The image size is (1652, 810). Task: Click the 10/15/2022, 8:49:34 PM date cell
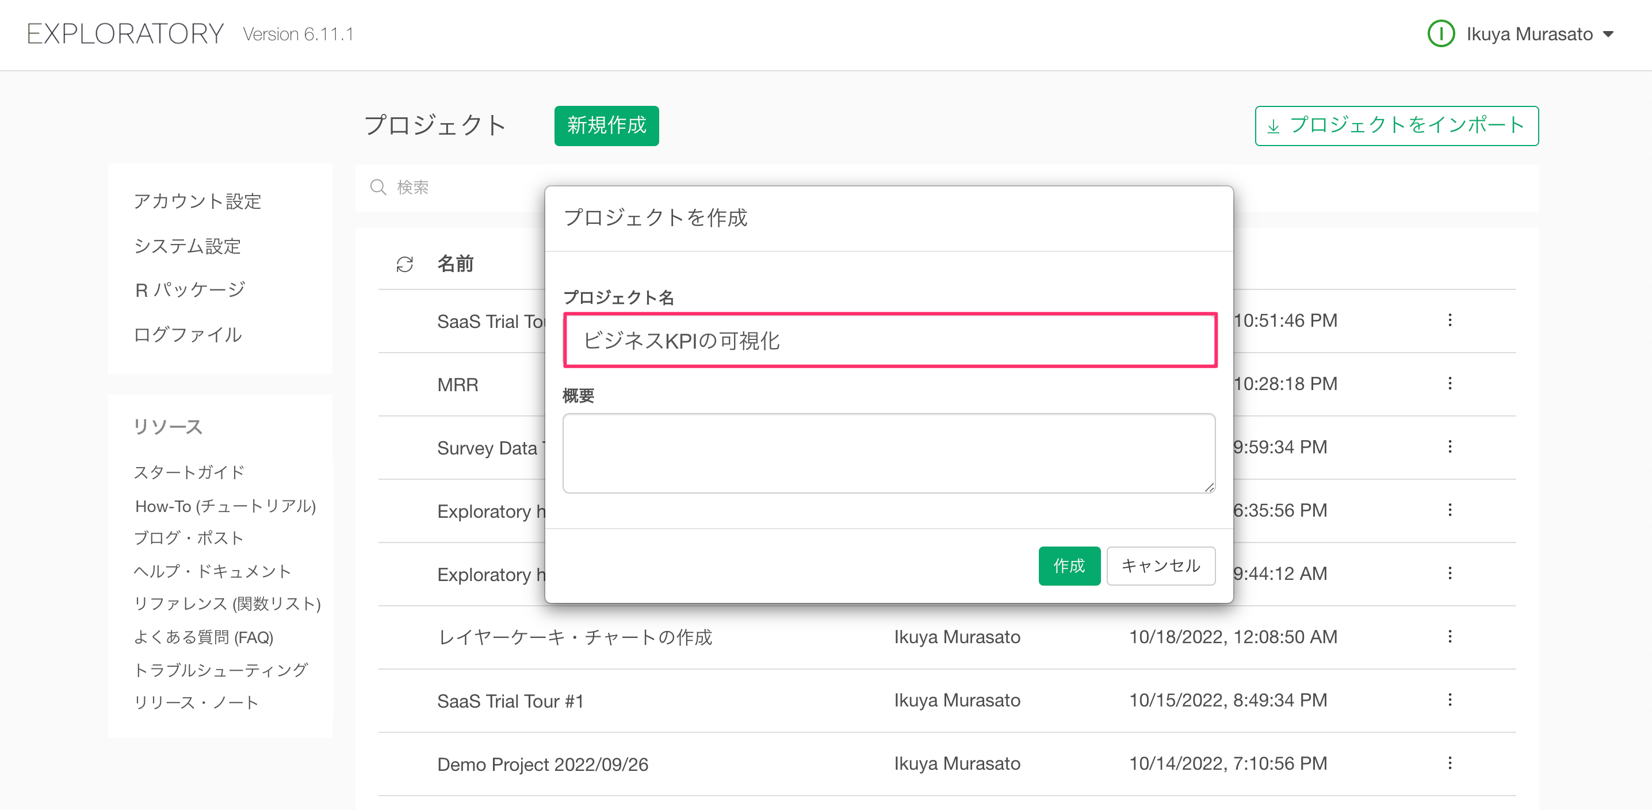point(1227,700)
